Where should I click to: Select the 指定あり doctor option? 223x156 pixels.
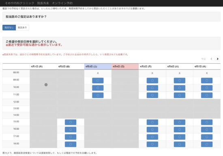[22, 28]
